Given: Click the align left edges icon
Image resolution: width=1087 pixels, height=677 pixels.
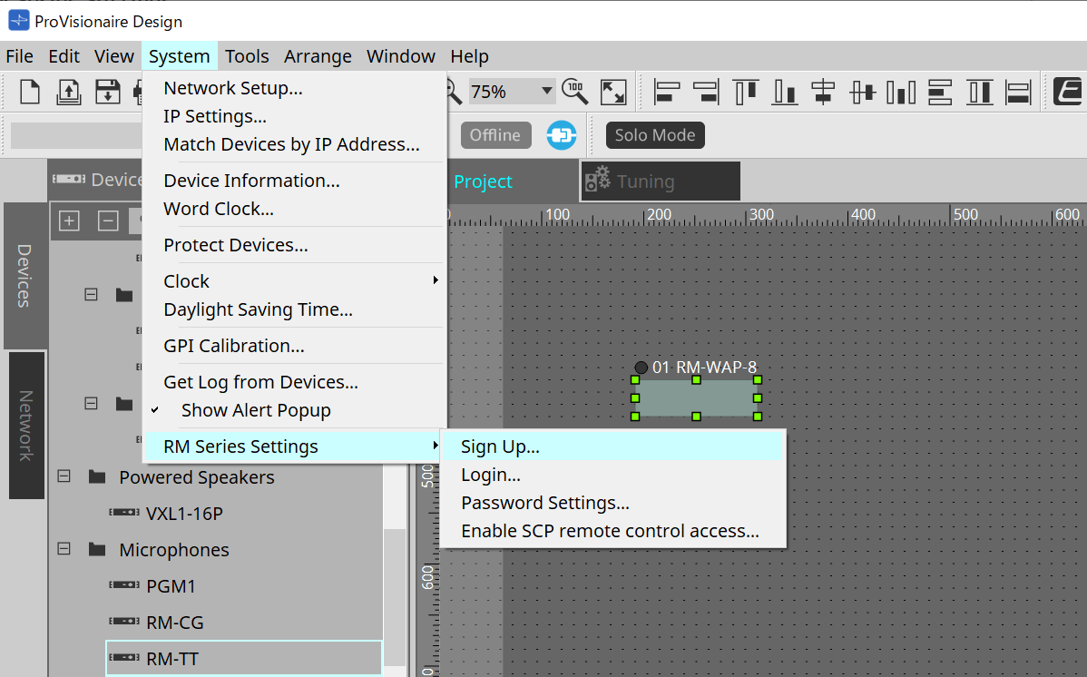Looking at the screenshot, I should pos(668,92).
